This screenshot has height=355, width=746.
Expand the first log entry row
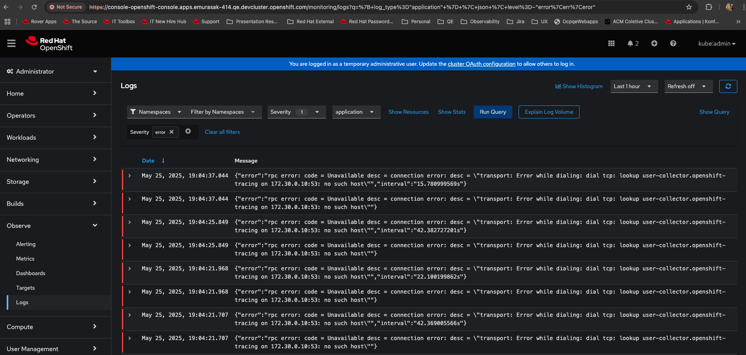pos(129,176)
